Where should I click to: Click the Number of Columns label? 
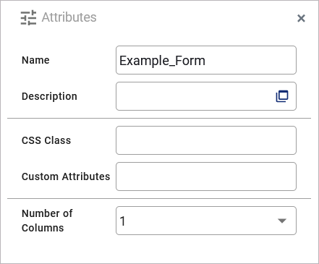pos(47,221)
